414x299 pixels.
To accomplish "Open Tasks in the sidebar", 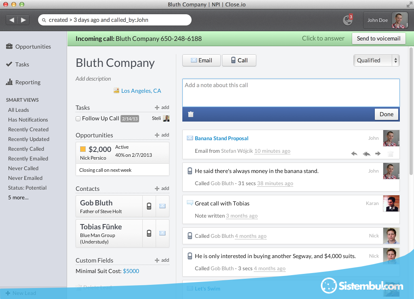I will click(x=18, y=64).
